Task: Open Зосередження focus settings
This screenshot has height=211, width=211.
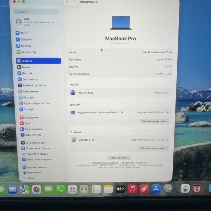Action: coord(31,129)
